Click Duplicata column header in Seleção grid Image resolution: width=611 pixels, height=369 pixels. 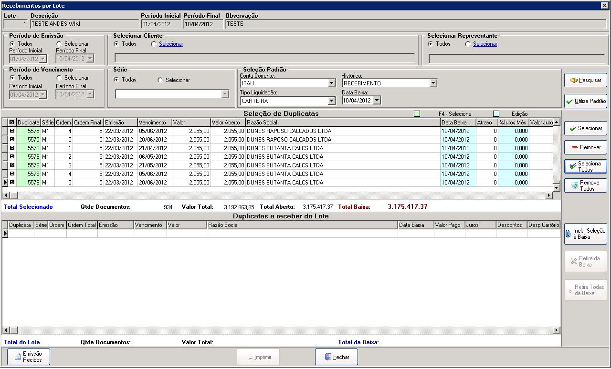[29, 123]
